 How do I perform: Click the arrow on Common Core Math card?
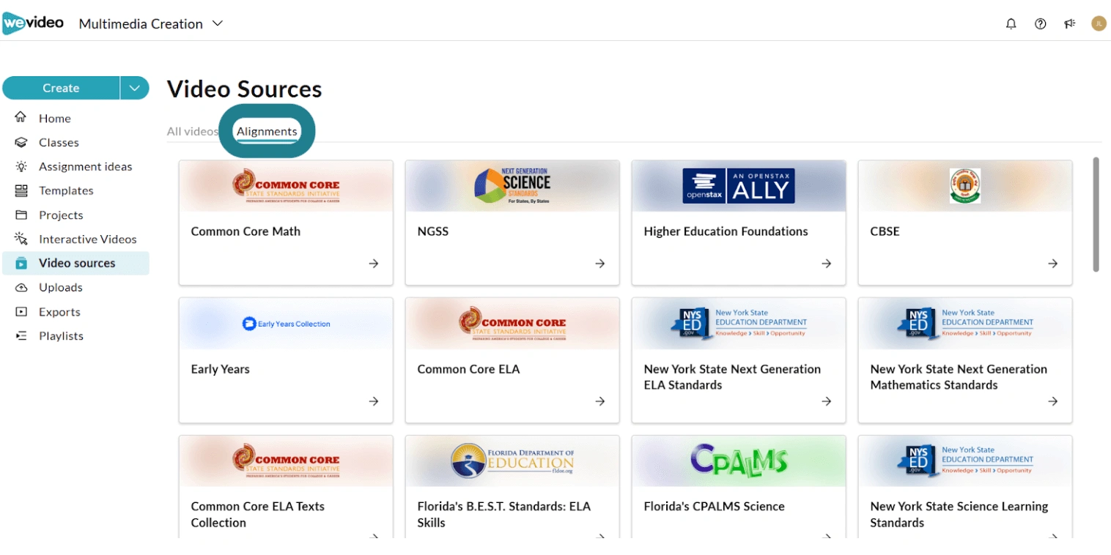click(x=374, y=264)
